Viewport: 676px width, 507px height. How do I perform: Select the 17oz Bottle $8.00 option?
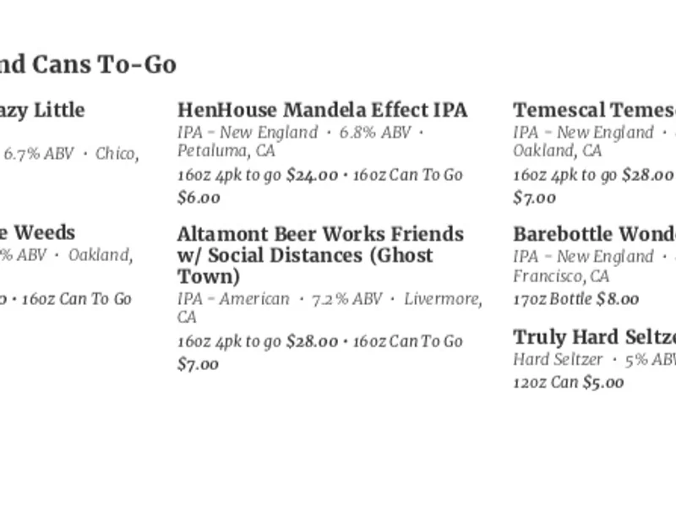(x=576, y=299)
